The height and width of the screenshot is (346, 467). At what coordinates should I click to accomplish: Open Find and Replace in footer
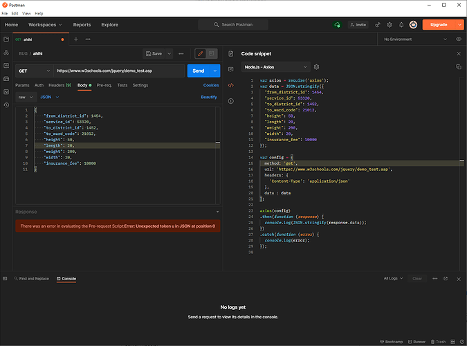coord(31,279)
